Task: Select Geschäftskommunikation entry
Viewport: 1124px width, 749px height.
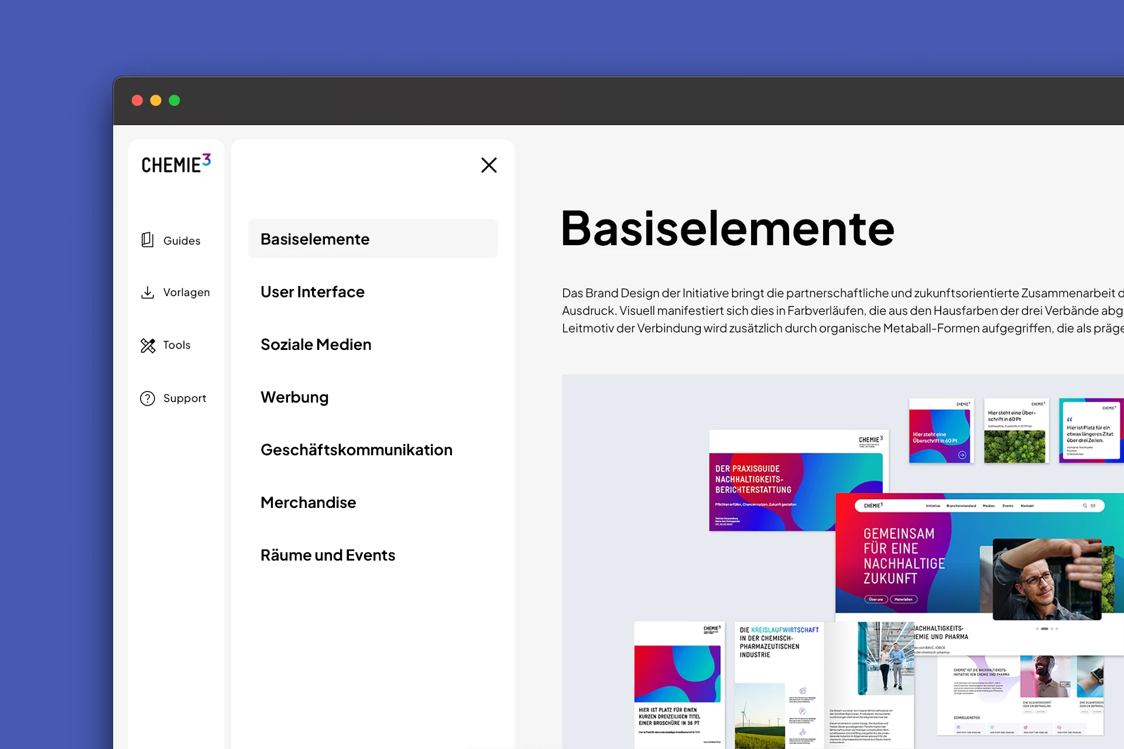Action: coord(357,450)
